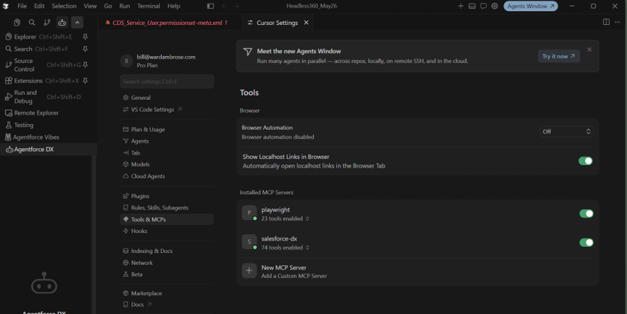Open the Go menu
The width and height of the screenshot is (627, 314).
coord(108,6)
